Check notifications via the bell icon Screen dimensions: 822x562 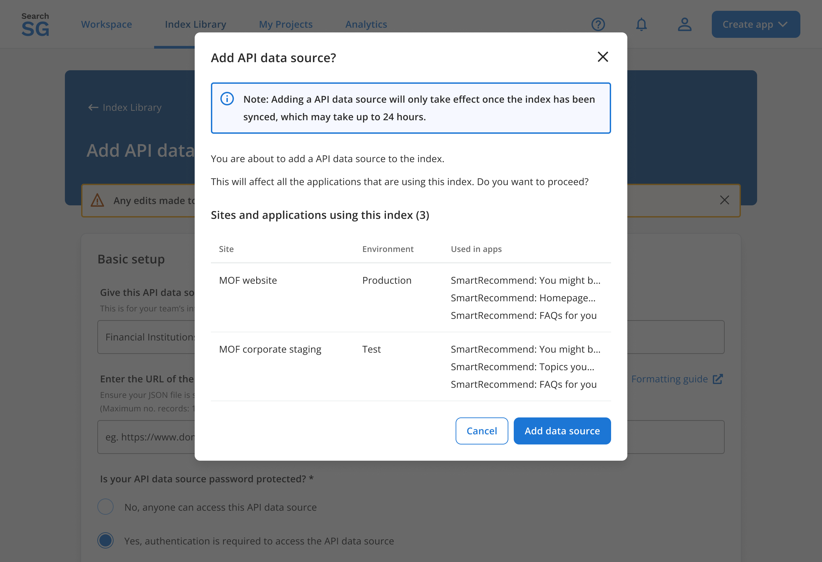click(641, 24)
